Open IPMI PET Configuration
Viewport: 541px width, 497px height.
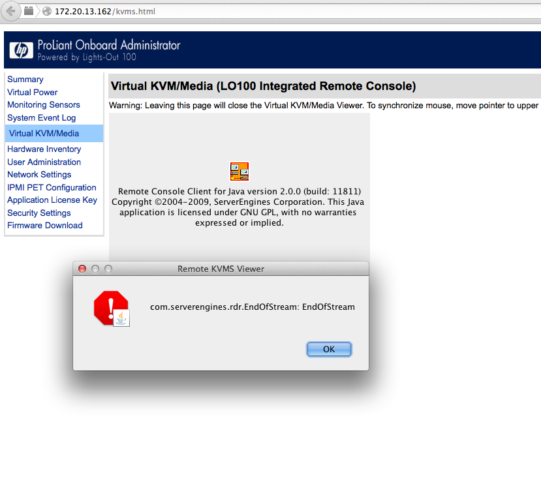[52, 188]
